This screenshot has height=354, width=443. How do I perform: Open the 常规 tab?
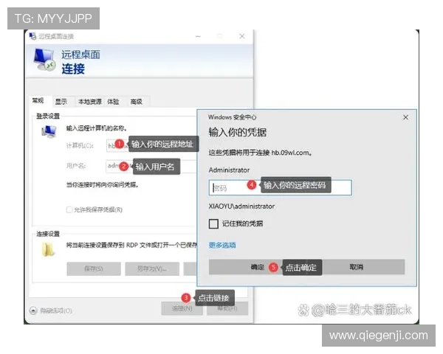[x=38, y=101]
